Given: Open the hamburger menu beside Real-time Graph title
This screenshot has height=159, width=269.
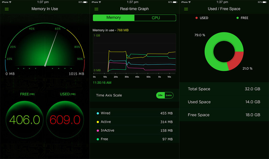Looking at the screenshot, I should 96,9.
